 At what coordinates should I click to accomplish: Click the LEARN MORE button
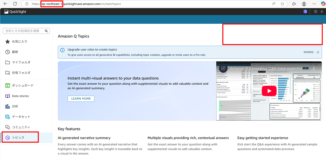(x=81, y=99)
